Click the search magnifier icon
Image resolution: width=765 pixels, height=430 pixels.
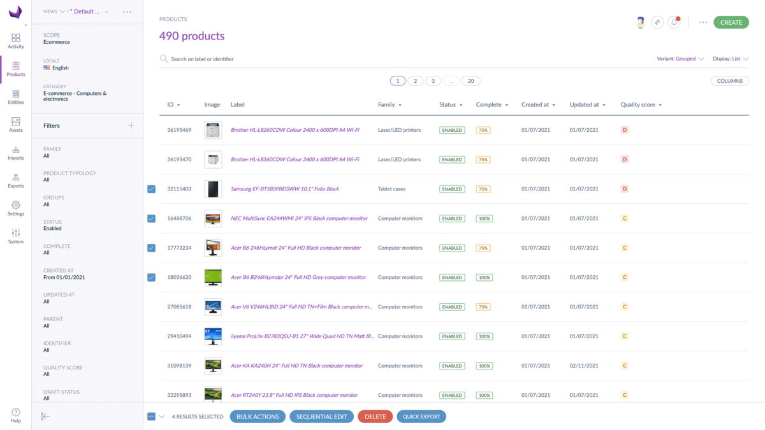click(164, 59)
